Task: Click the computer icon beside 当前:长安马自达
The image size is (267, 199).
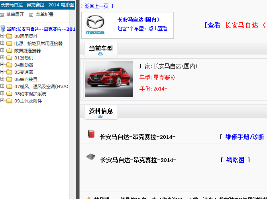Action: pos(3,28)
